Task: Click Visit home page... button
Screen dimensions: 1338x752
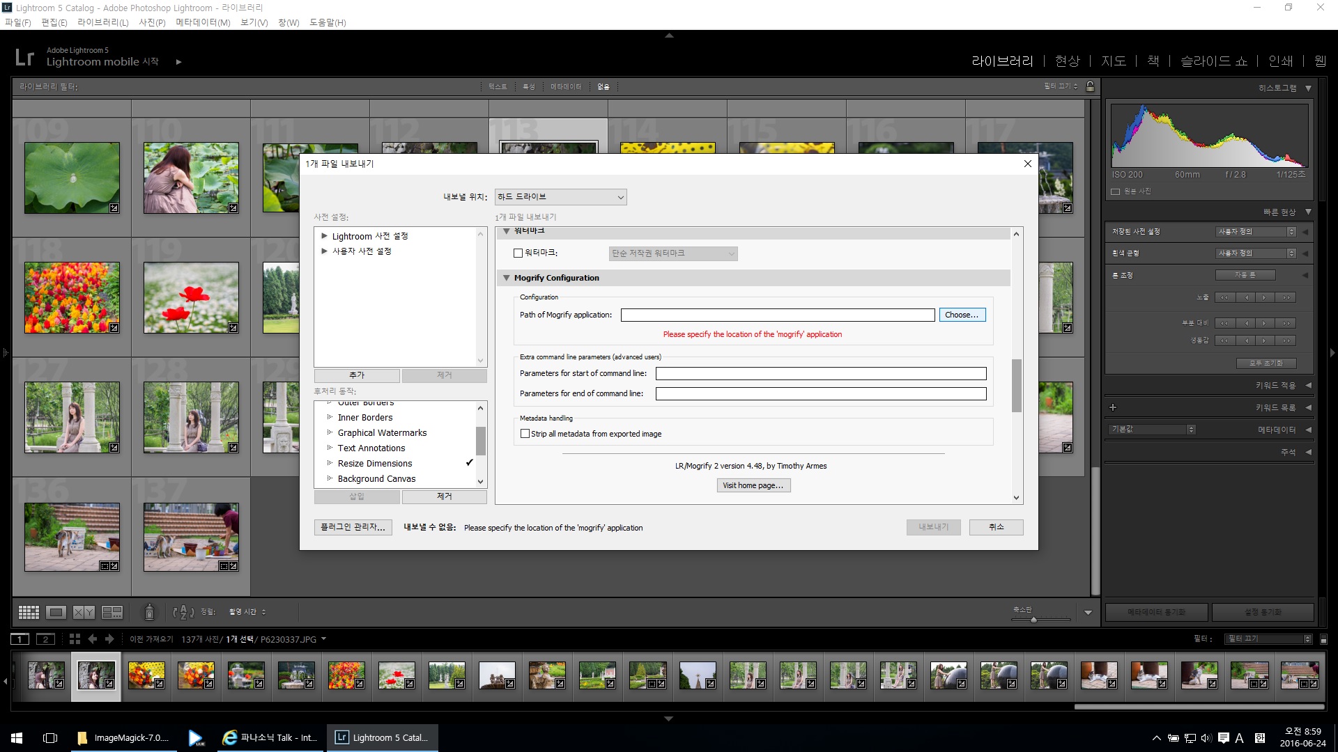Action: pos(753,485)
